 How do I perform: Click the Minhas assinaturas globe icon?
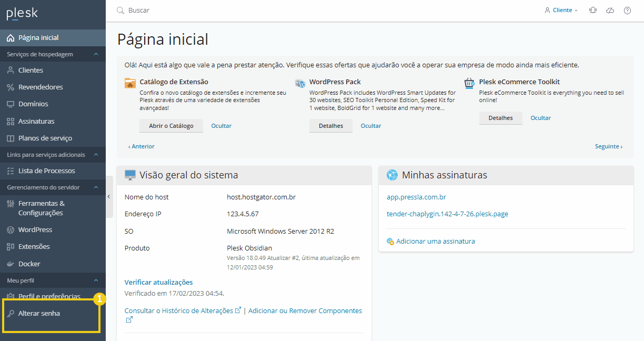(x=392, y=175)
